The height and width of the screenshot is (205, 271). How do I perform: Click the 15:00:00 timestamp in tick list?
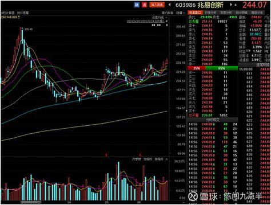pos(246,69)
